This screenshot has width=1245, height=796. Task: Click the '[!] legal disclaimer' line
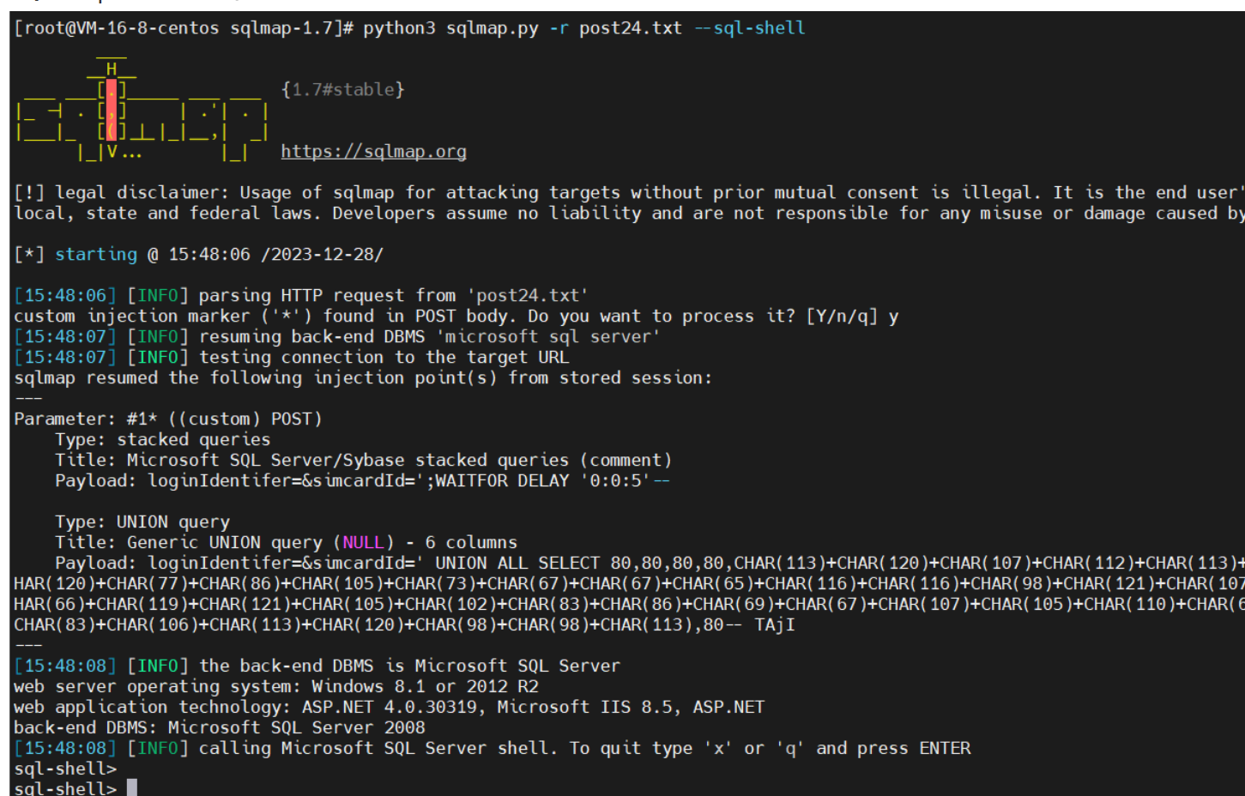point(629,193)
